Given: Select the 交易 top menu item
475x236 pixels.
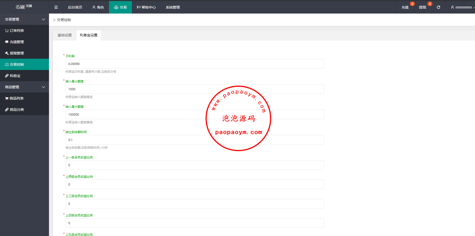Looking at the screenshot, I should pos(120,7).
